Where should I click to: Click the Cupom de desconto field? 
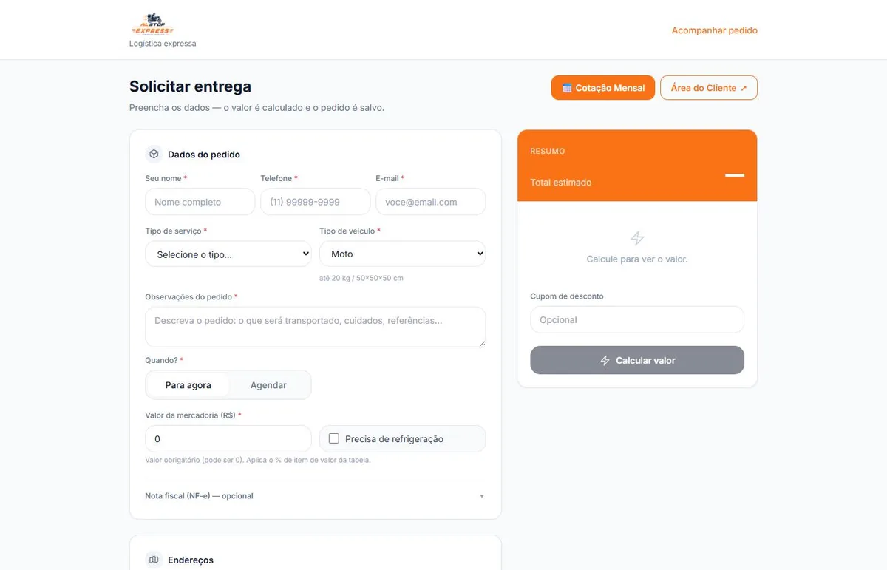click(x=637, y=320)
